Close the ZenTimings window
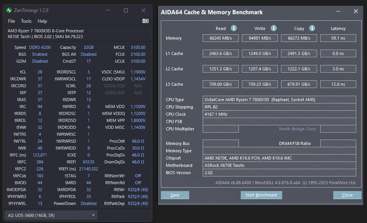Viewport: 367px width, 223px height. [x=144, y=10]
